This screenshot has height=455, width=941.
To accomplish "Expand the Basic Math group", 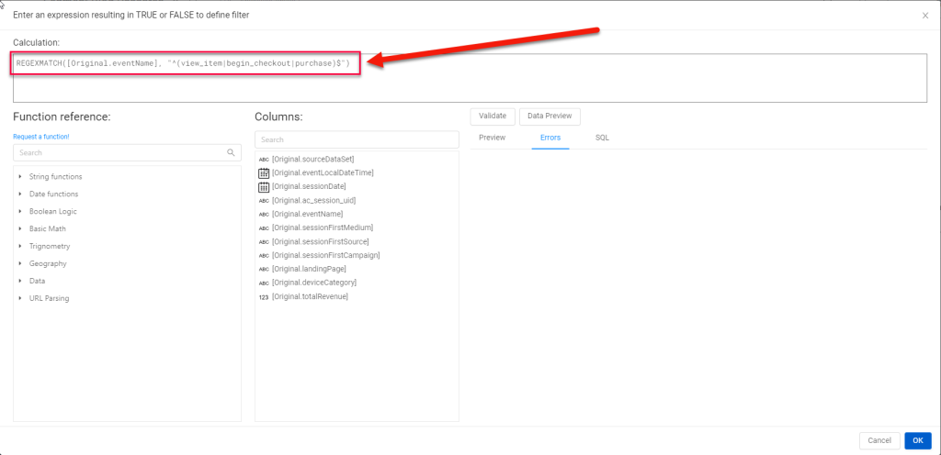I will click(20, 228).
